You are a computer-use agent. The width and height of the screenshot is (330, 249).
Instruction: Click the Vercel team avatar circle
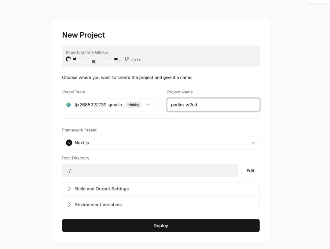point(68,105)
